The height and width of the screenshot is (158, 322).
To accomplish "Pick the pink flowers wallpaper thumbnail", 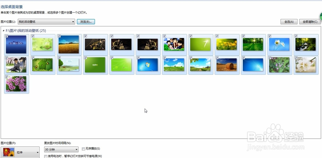I will 16,84.
